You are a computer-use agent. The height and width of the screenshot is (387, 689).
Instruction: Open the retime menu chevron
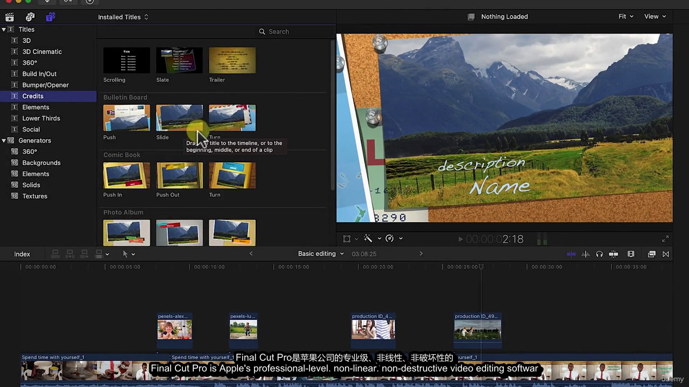click(400, 239)
